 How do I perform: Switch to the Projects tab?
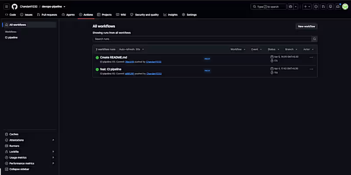coord(104,15)
